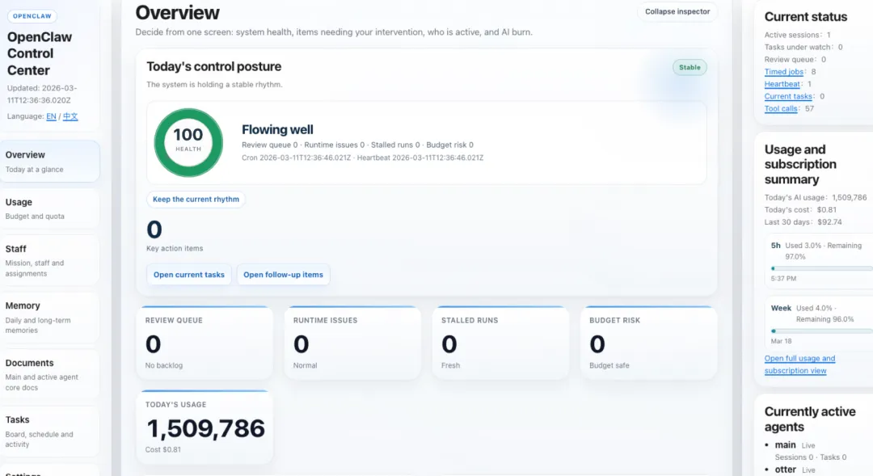Open the Memory sidebar section
873x476 pixels.
tap(49, 318)
